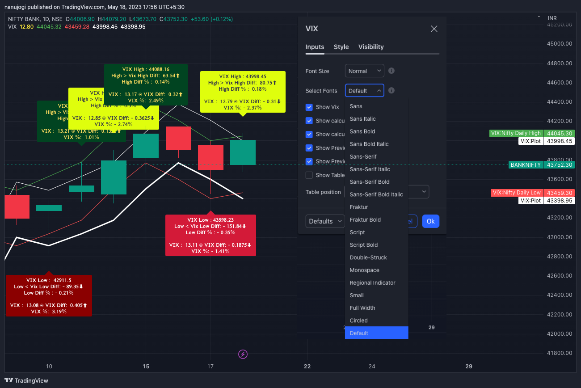Collapse the Select Fonts dropdown
This screenshot has width=581, height=388.
pos(364,90)
